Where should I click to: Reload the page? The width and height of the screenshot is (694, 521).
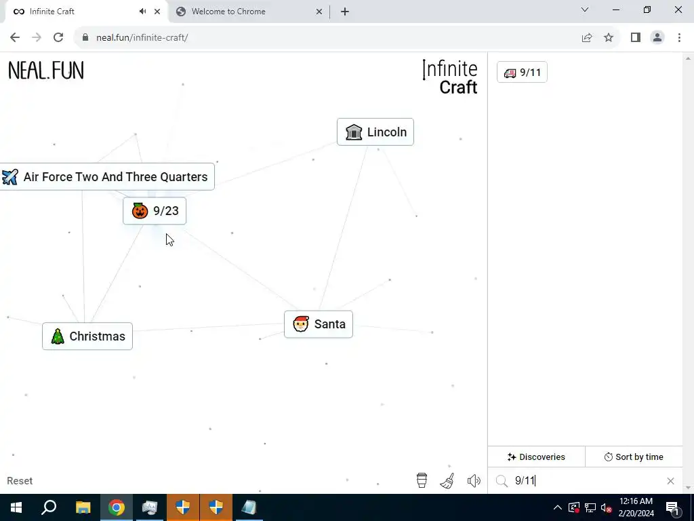58,38
